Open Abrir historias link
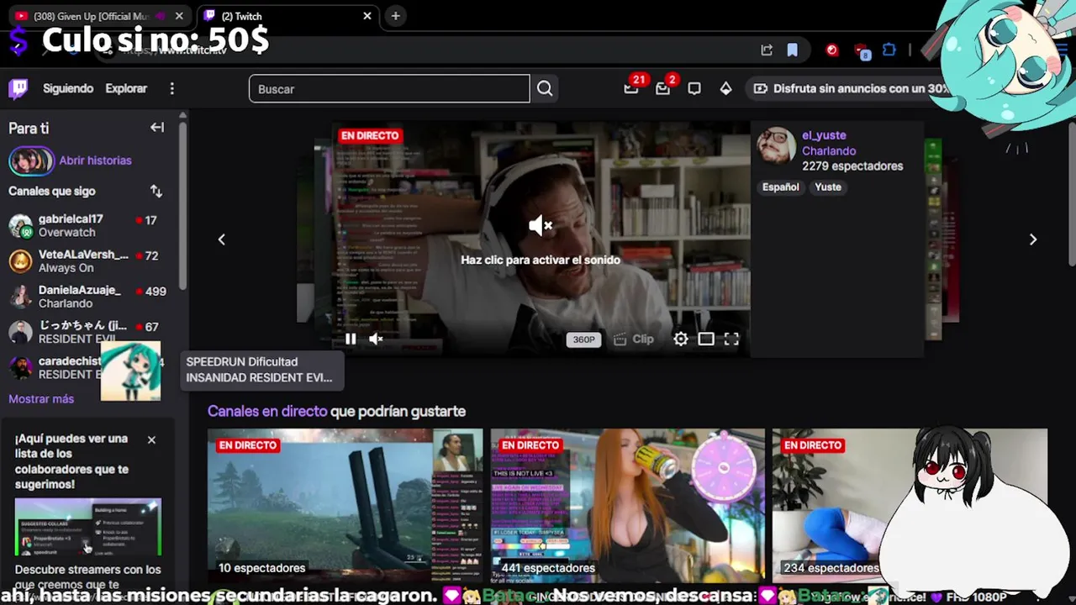The image size is (1076, 605). pos(95,160)
